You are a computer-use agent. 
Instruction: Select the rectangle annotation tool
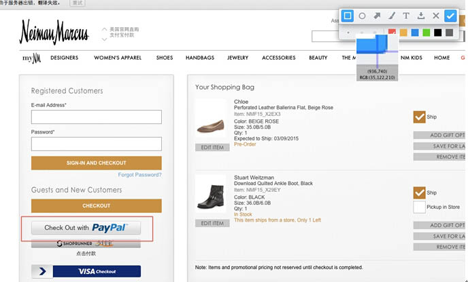tap(347, 15)
